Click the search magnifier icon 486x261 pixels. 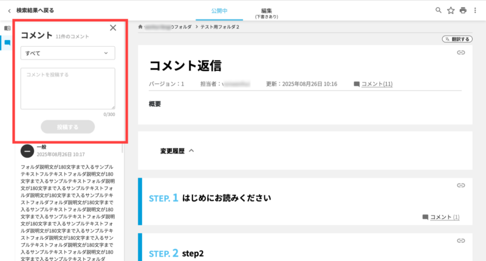(x=438, y=10)
